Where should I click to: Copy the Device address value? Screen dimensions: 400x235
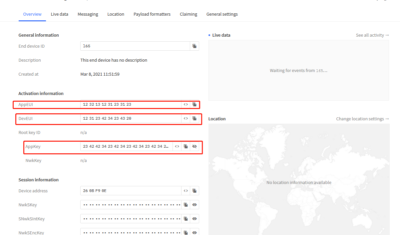point(195,191)
